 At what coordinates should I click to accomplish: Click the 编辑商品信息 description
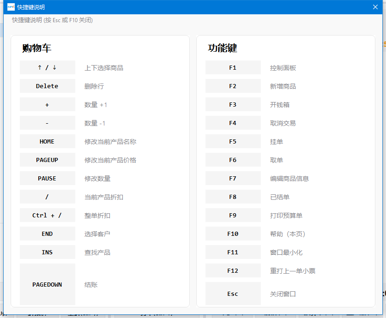click(289, 179)
